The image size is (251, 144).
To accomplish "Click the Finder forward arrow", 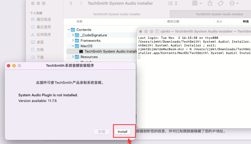I will (x=81, y=3).
